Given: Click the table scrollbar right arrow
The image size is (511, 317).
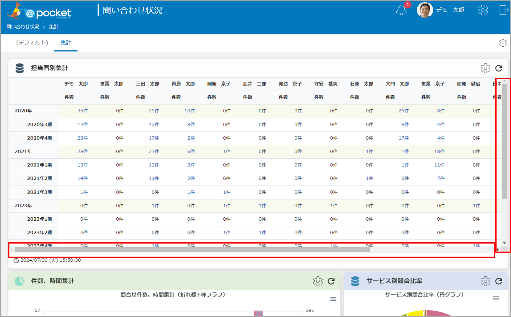Looking at the screenshot, I should point(498,250).
